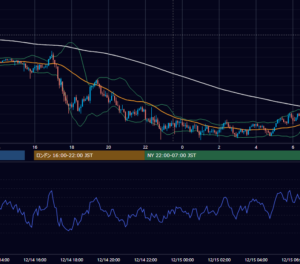
Task: Select the hour label 20 under price chart
Action: click(109, 147)
